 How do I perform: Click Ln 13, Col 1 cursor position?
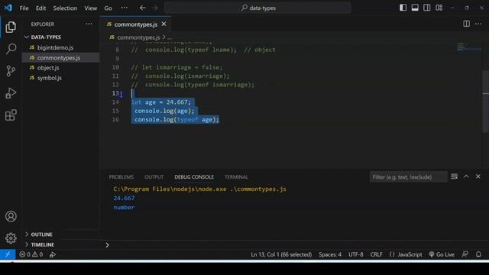pyautogui.click(x=281, y=254)
